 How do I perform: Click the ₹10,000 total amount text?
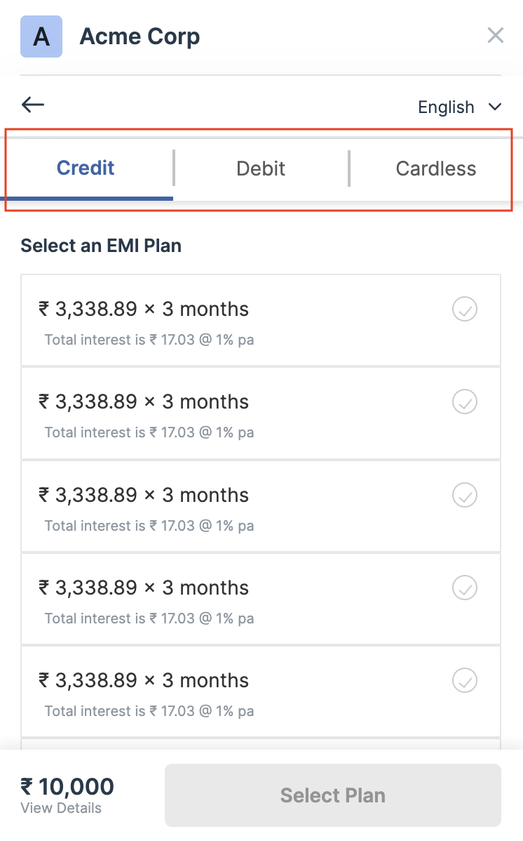click(66, 786)
